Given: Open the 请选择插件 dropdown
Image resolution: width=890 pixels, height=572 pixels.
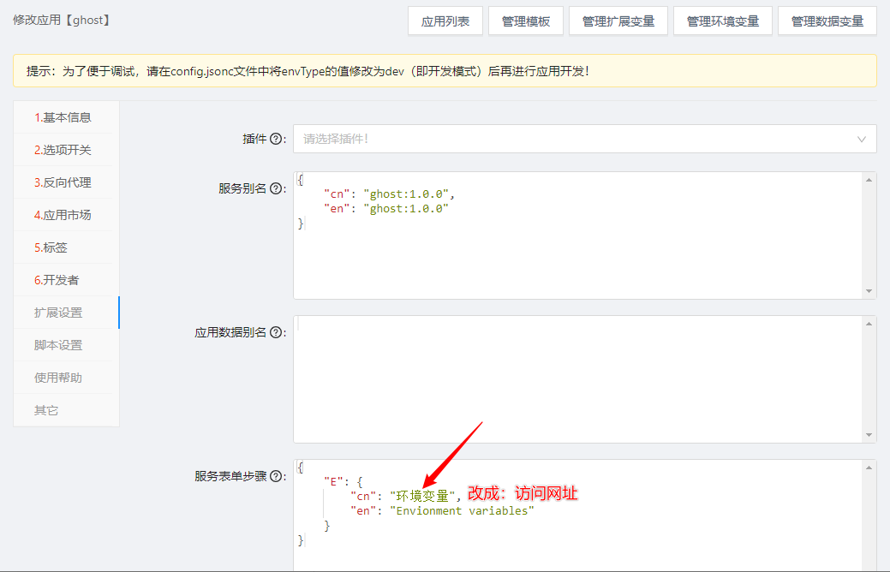Looking at the screenshot, I should (x=574, y=139).
